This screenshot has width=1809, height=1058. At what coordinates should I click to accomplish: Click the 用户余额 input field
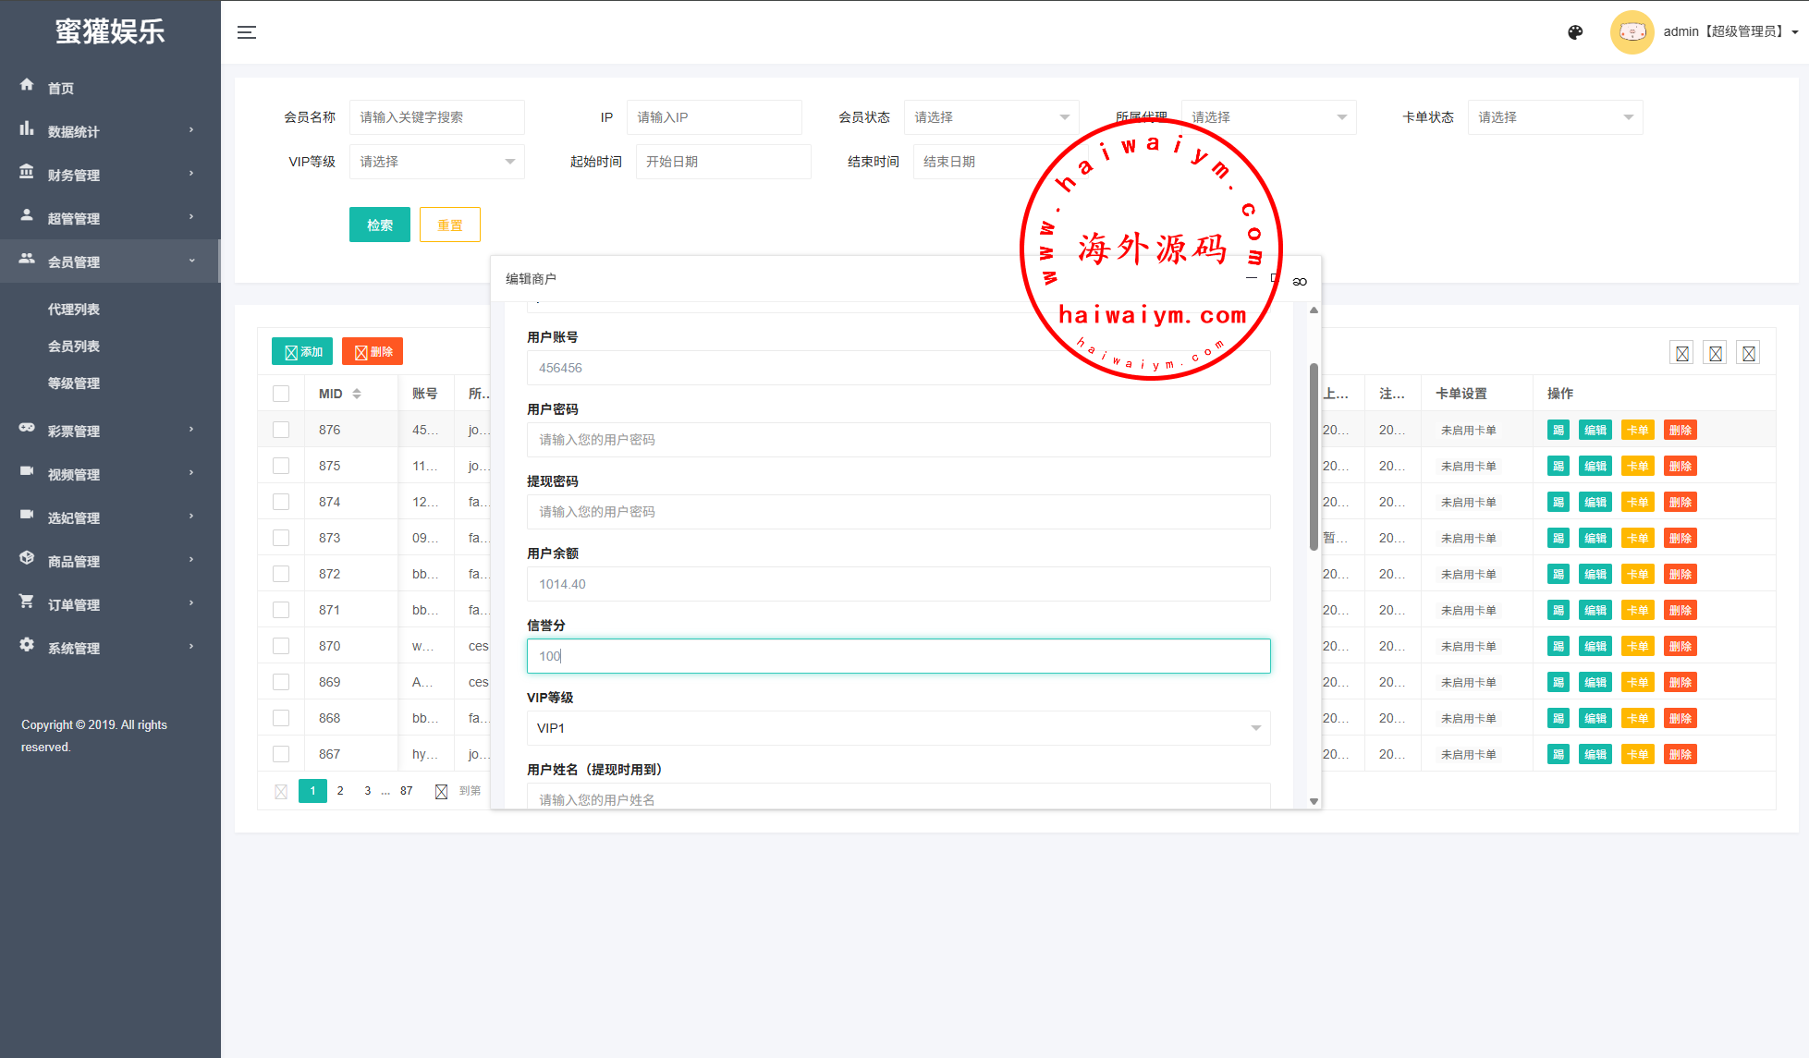click(898, 584)
